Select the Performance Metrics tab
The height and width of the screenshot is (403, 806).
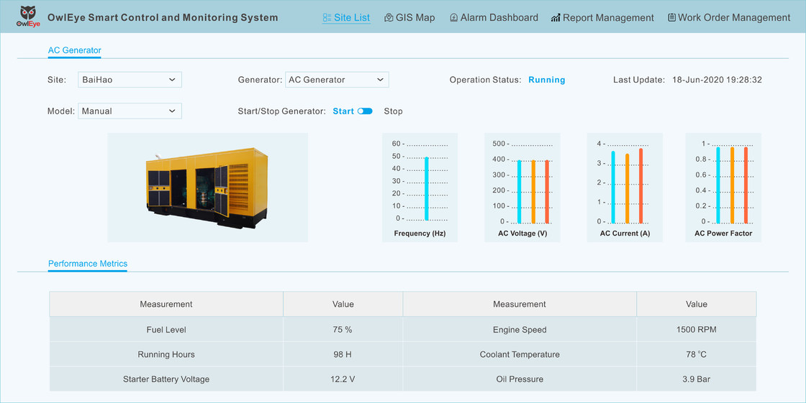pyautogui.click(x=88, y=264)
